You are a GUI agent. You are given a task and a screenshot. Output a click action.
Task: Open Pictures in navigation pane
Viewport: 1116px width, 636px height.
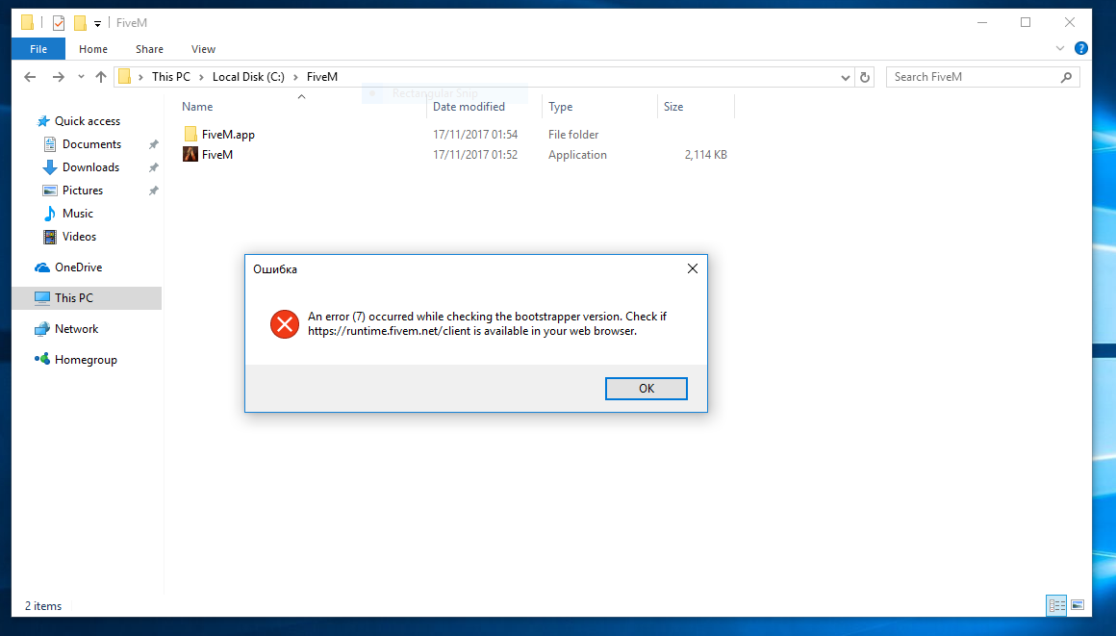[83, 191]
